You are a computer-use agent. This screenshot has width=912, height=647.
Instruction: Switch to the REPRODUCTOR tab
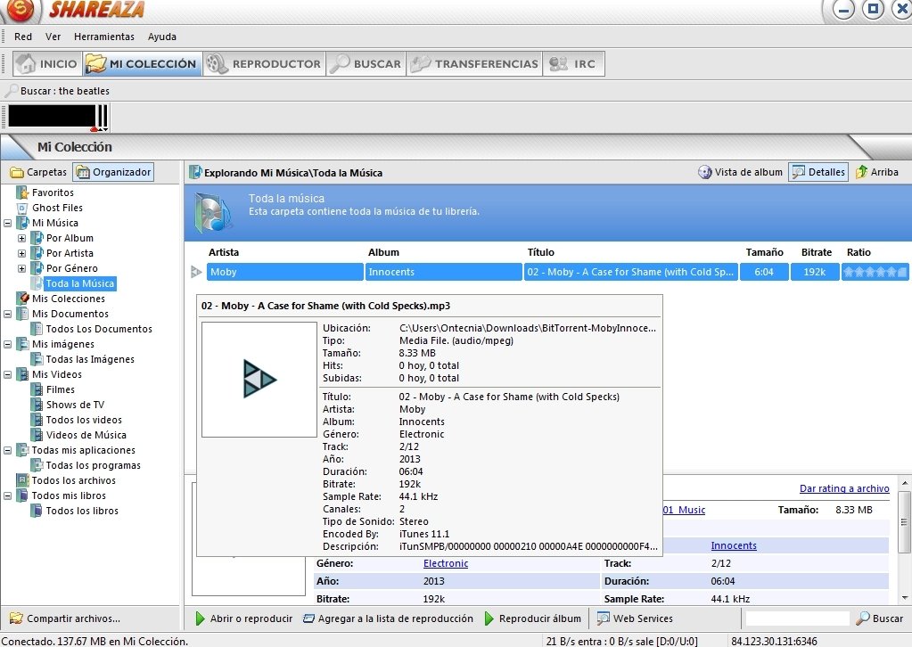pyautogui.click(x=264, y=64)
